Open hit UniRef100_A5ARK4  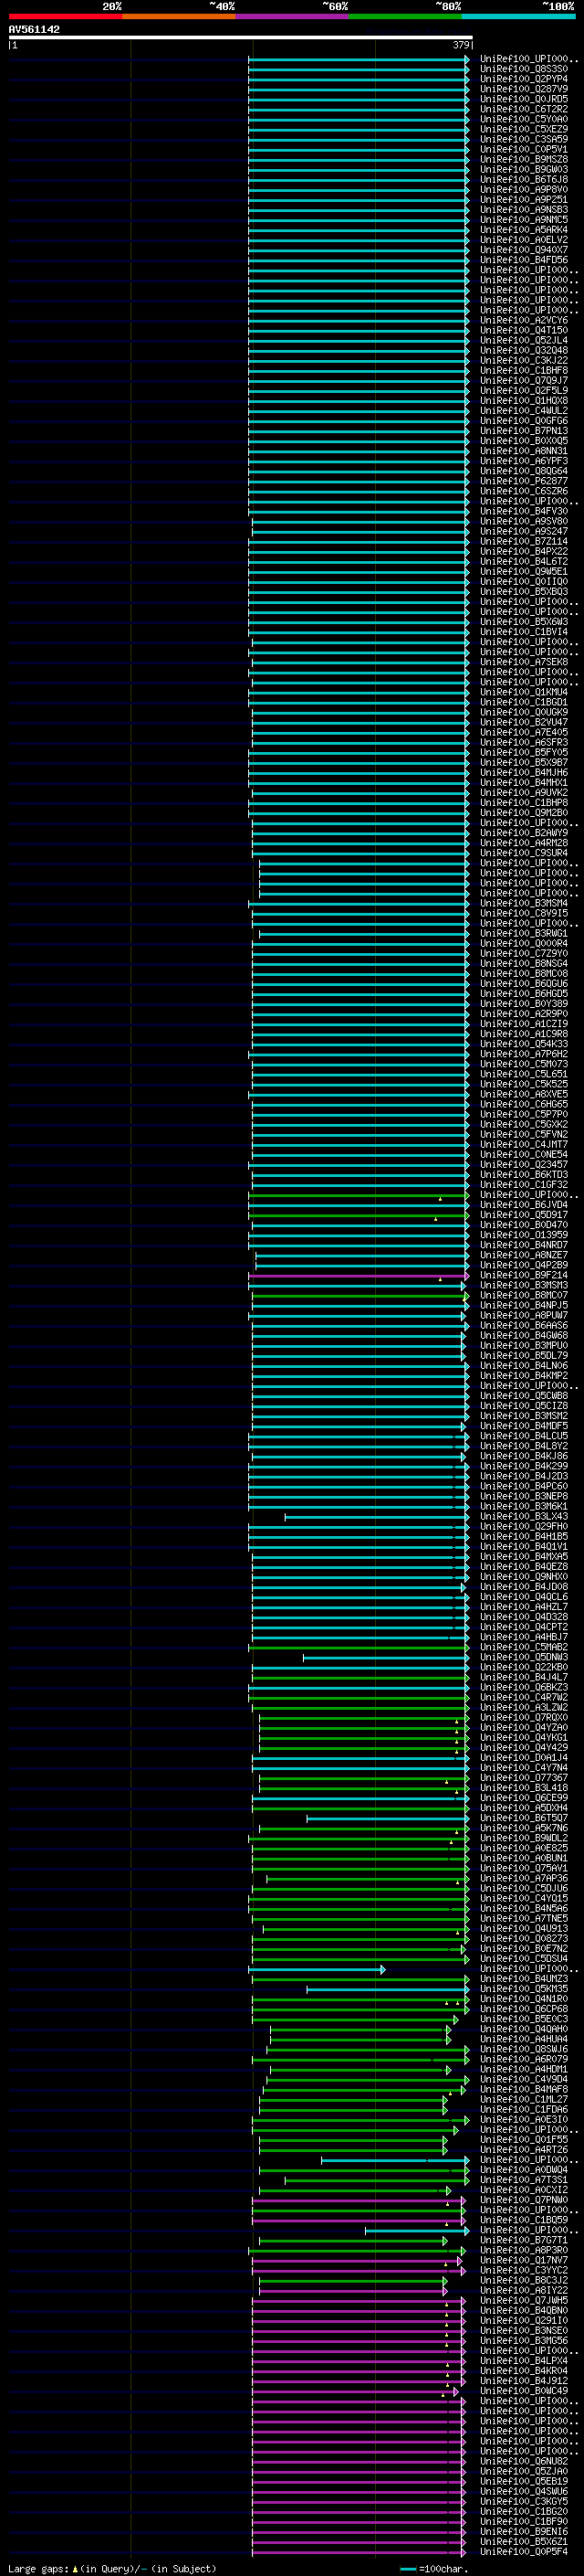(523, 229)
